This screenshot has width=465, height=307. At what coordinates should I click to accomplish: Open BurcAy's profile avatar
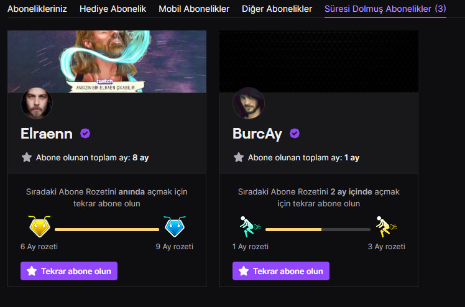click(249, 103)
